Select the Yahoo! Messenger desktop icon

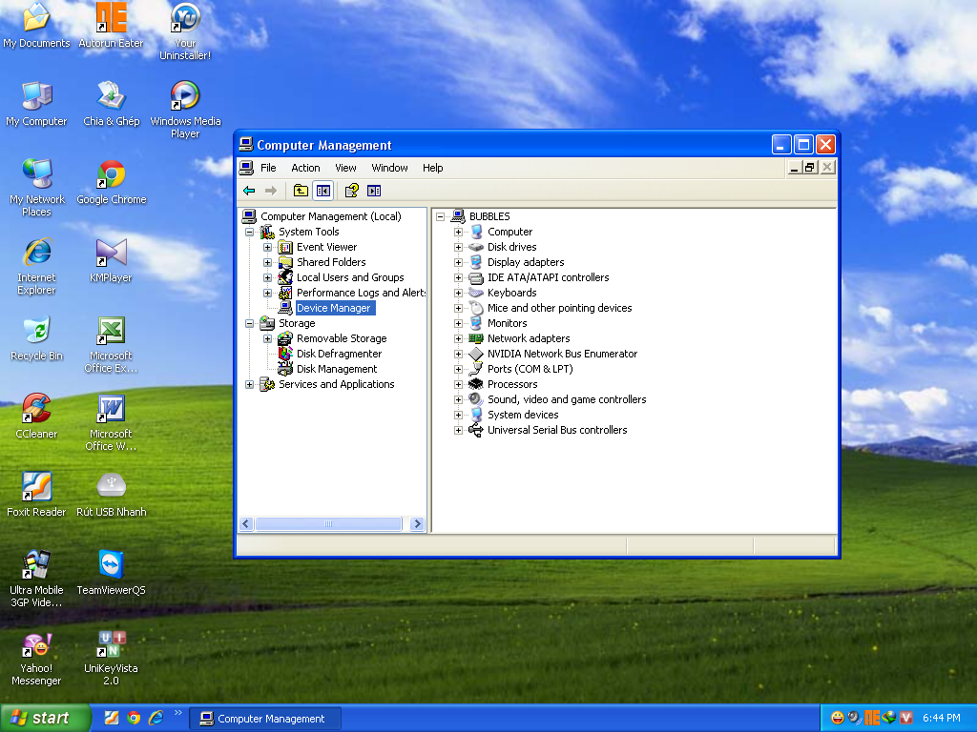pyautogui.click(x=37, y=660)
